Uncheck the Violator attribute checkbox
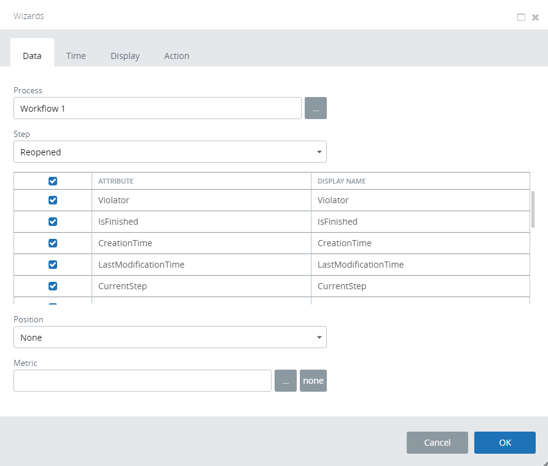The width and height of the screenshot is (548, 466). [53, 200]
